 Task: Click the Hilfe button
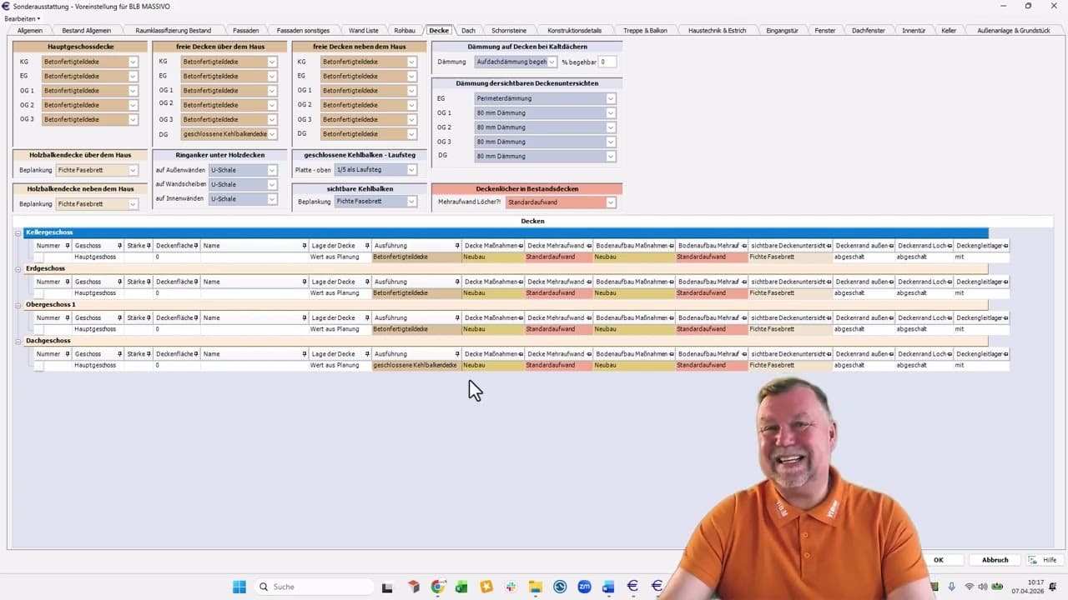(x=1043, y=560)
